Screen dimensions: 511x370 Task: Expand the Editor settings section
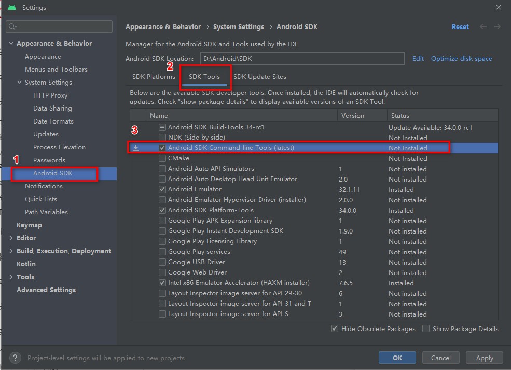coord(11,238)
